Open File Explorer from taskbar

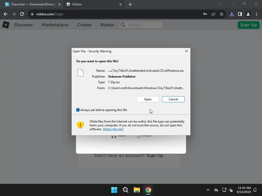tap(137, 190)
